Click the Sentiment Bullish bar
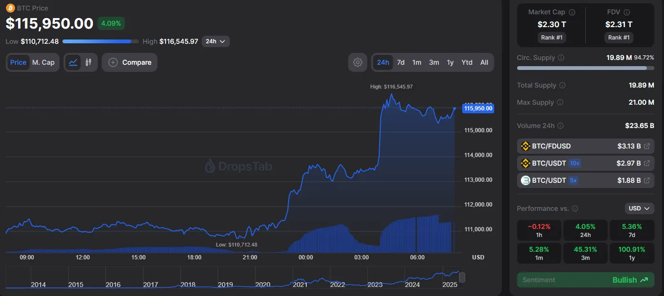Viewport: 664px width, 296px height. point(585,280)
